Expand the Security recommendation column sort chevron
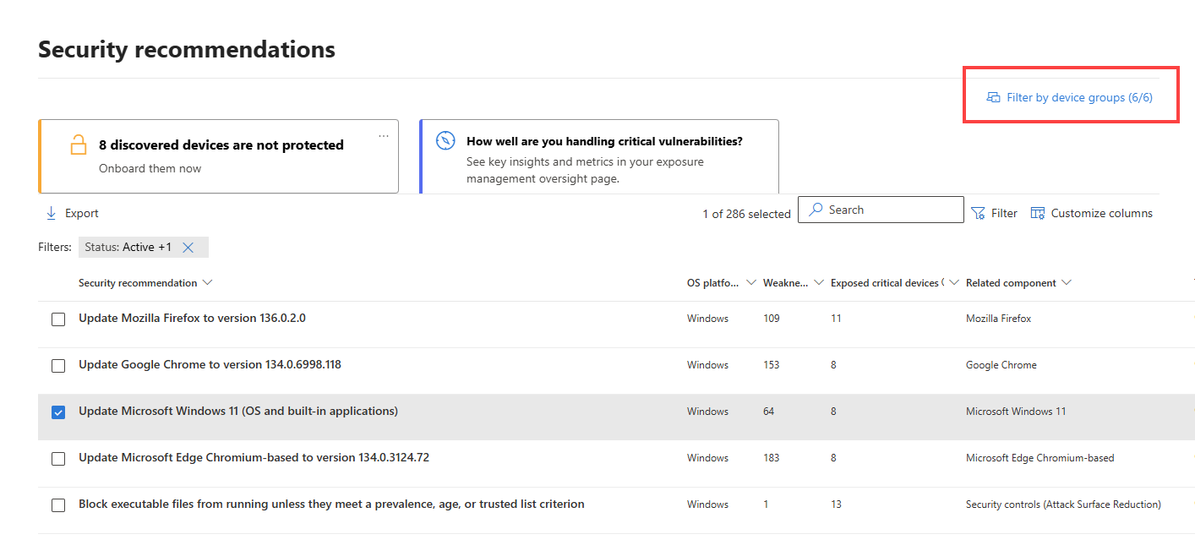1195x540 pixels. pos(208,282)
